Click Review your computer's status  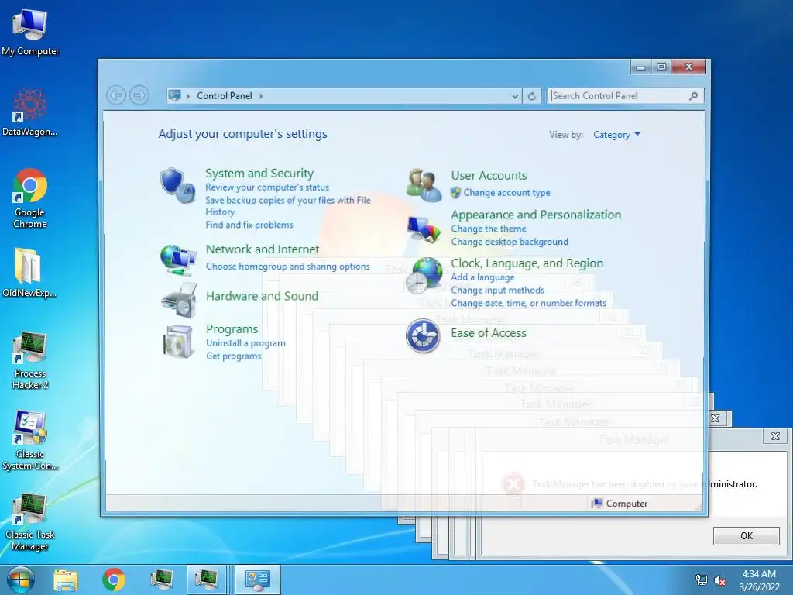[267, 187]
